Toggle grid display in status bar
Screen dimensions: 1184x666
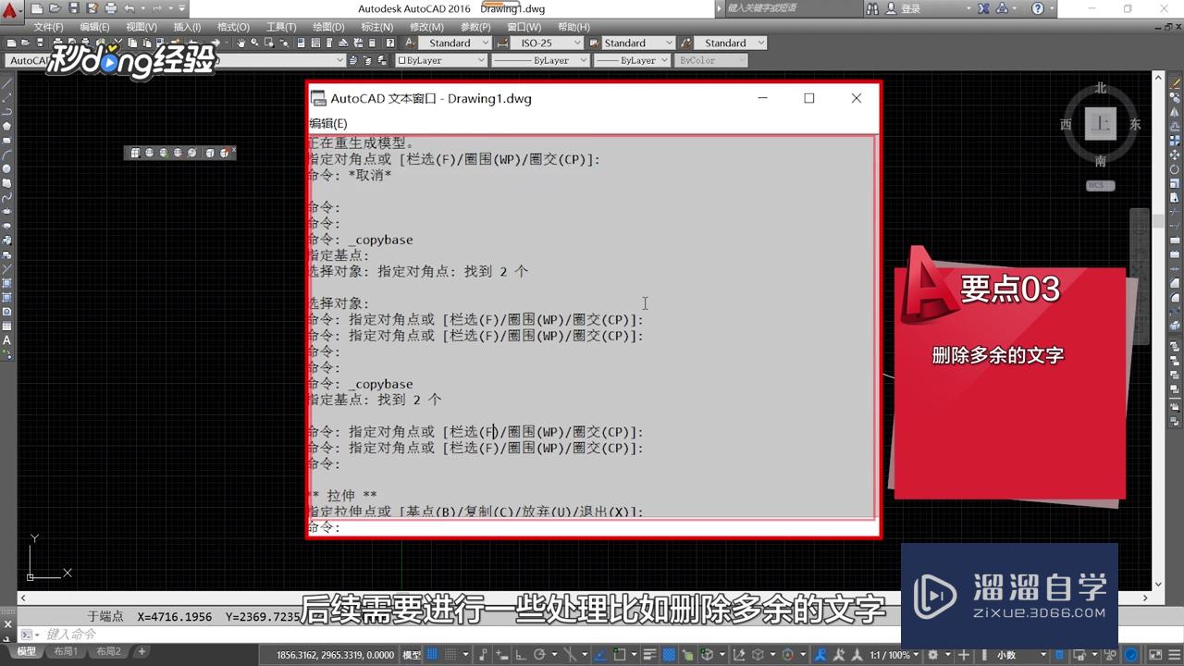[431, 655]
